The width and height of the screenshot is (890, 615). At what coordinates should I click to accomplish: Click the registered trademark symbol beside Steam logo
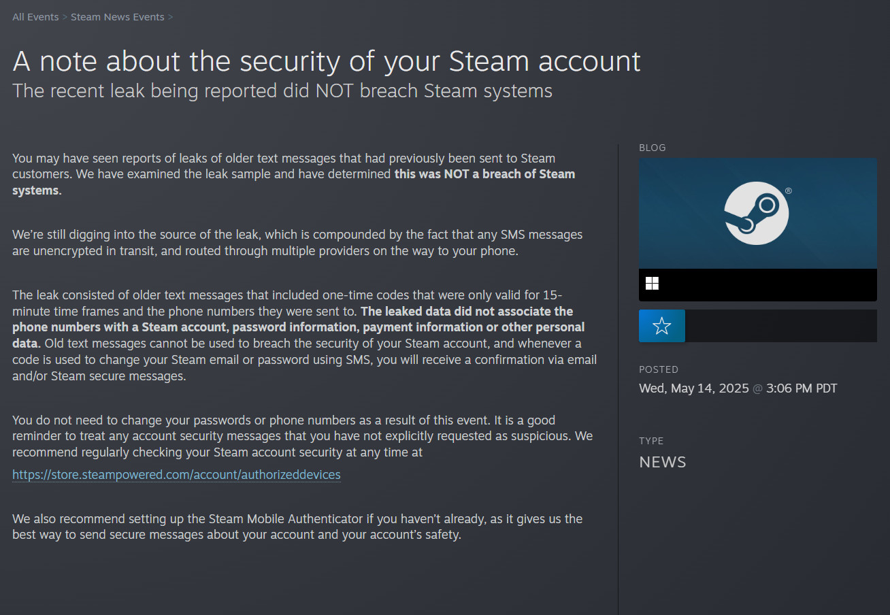788,191
